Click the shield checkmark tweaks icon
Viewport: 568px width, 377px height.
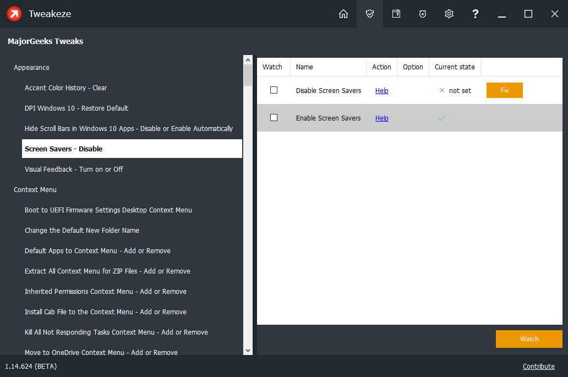point(370,14)
